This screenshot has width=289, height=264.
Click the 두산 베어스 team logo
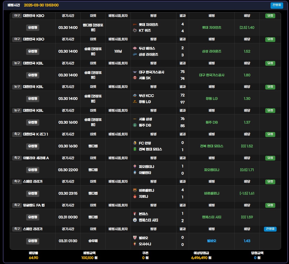[x=135, y=48]
